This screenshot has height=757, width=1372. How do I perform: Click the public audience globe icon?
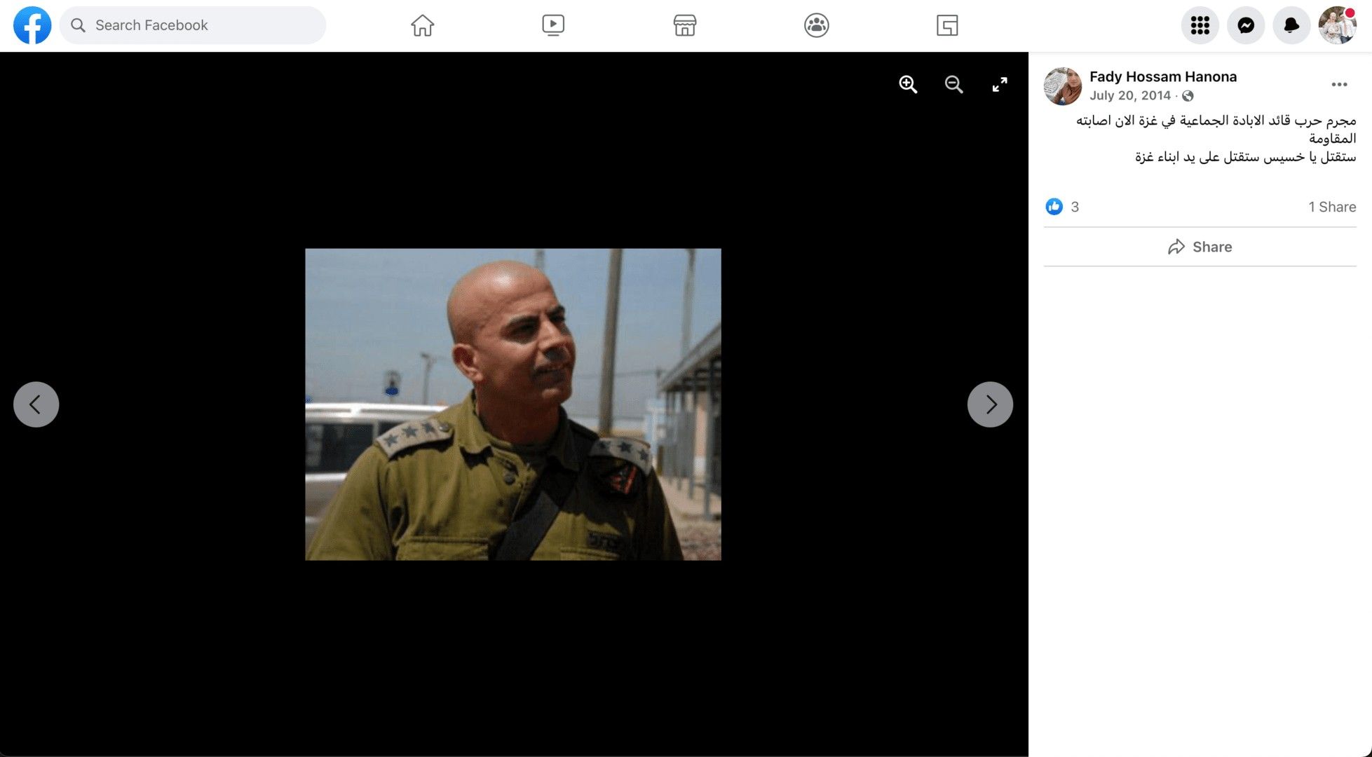click(1188, 96)
